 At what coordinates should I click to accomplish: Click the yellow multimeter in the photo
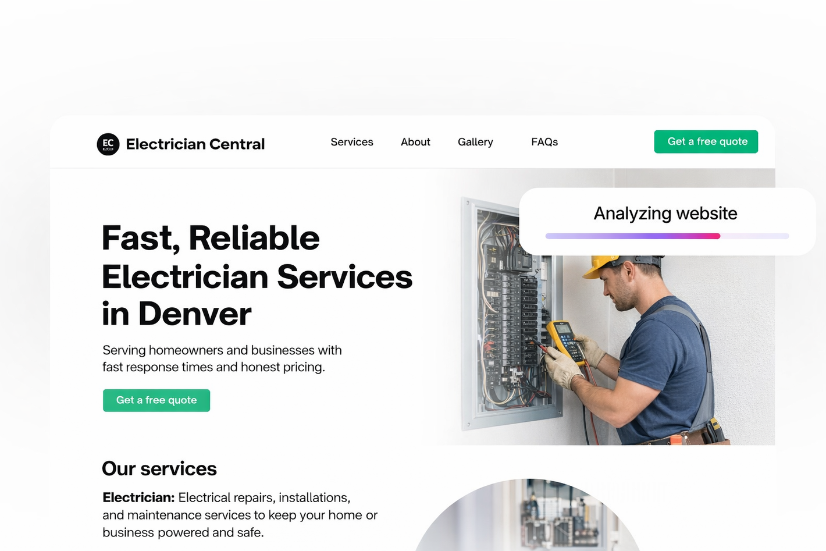tap(565, 342)
